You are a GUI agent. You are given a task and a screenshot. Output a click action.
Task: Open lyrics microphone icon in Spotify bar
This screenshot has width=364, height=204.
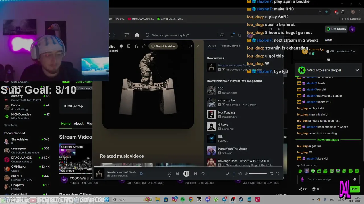228,174
